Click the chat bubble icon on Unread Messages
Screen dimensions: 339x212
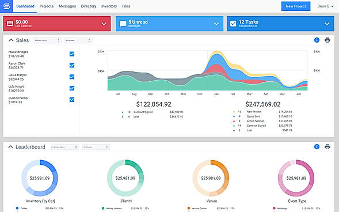[x=123, y=24]
